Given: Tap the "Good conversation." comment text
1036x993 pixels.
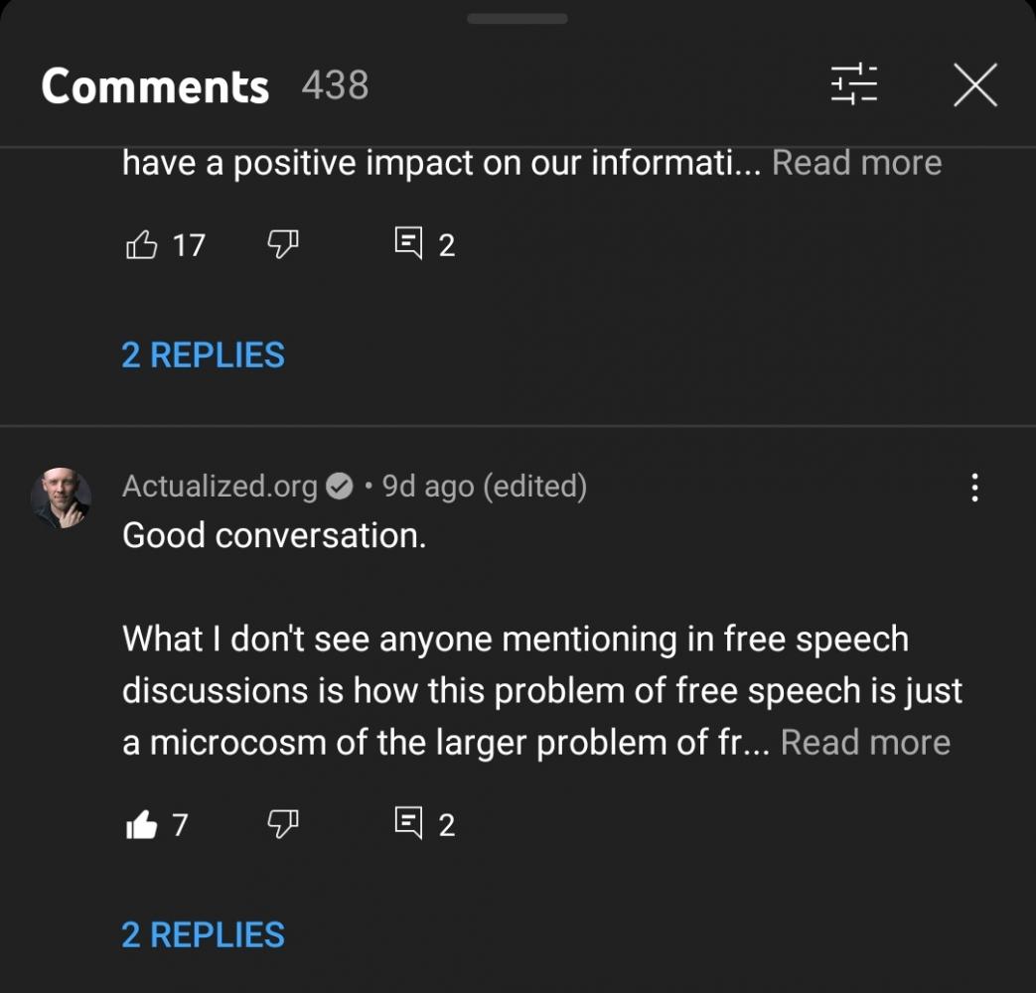Looking at the screenshot, I should tap(274, 535).
